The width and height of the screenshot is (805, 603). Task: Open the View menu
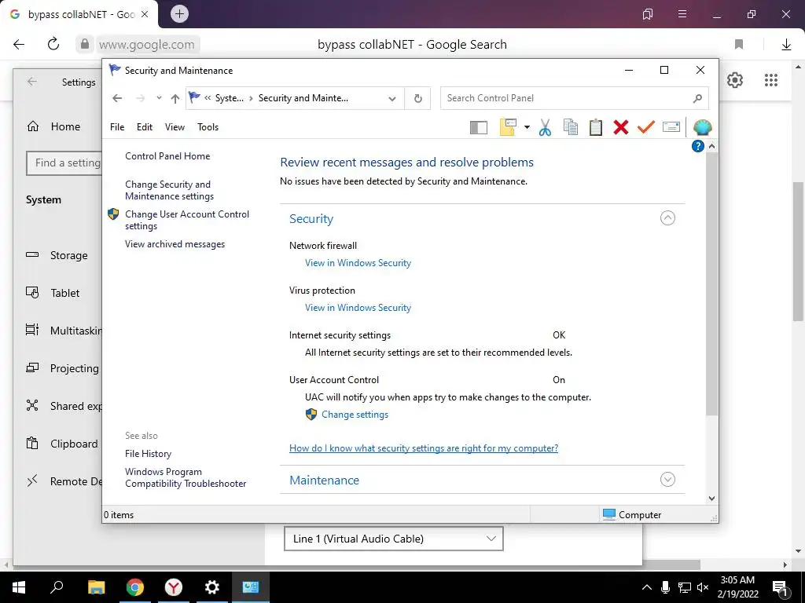(x=175, y=127)
